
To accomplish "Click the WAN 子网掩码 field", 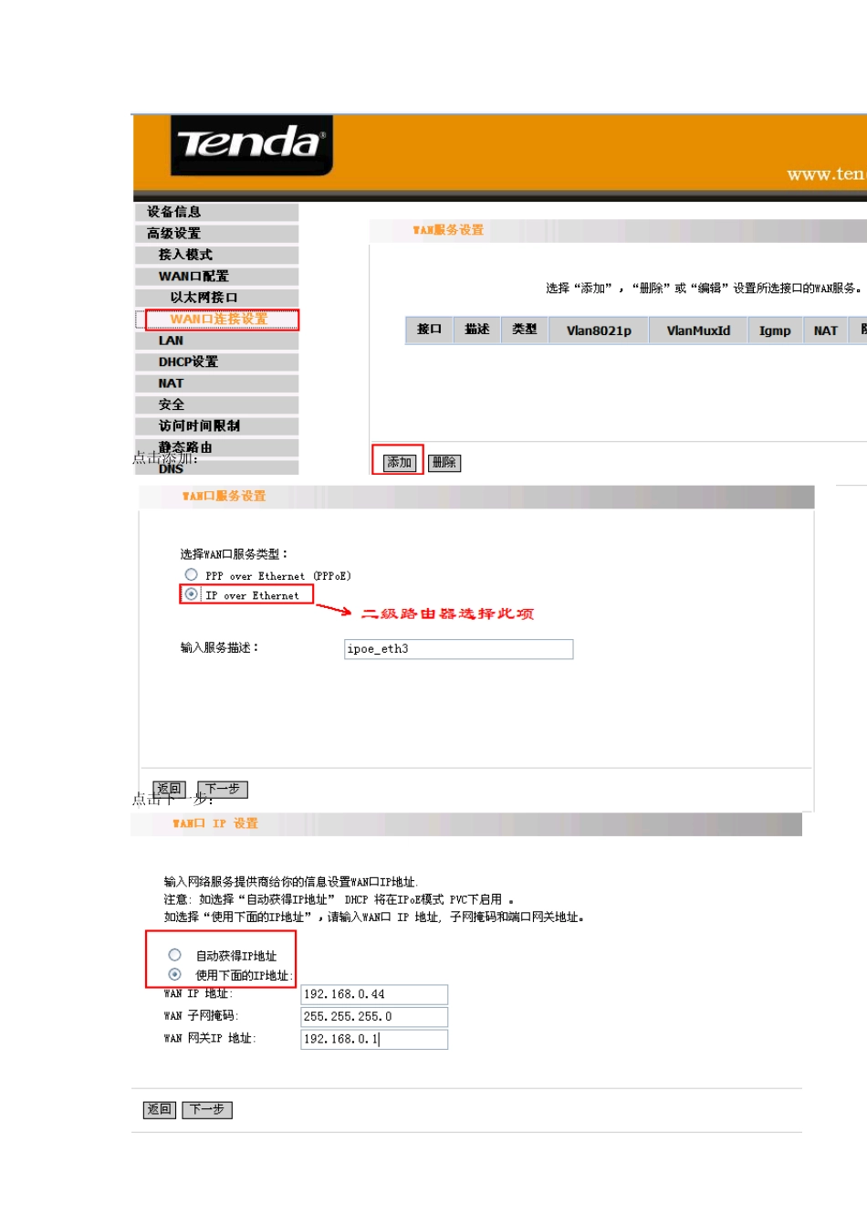I will click(374, 1016).
